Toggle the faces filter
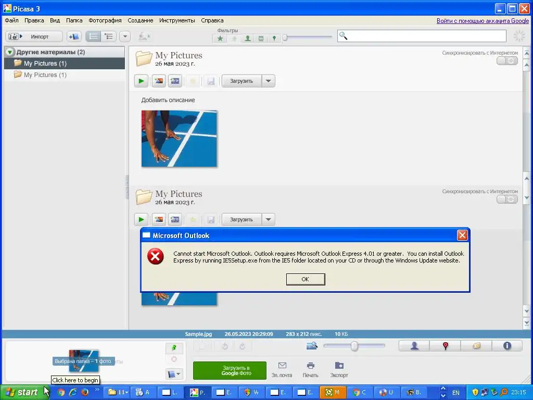The height and width of the screenshot is (400, 533). pos(248,39)
